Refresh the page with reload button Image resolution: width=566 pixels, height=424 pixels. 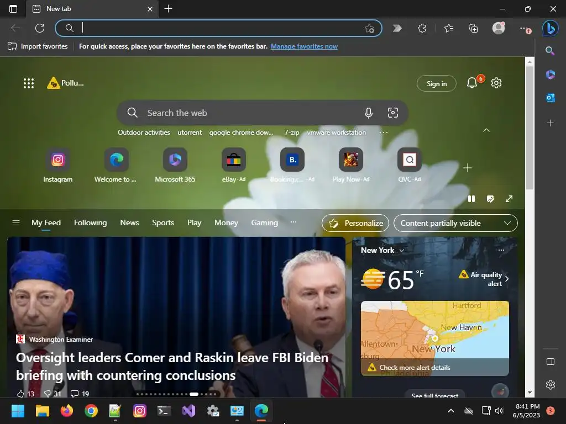coord(40,28)
